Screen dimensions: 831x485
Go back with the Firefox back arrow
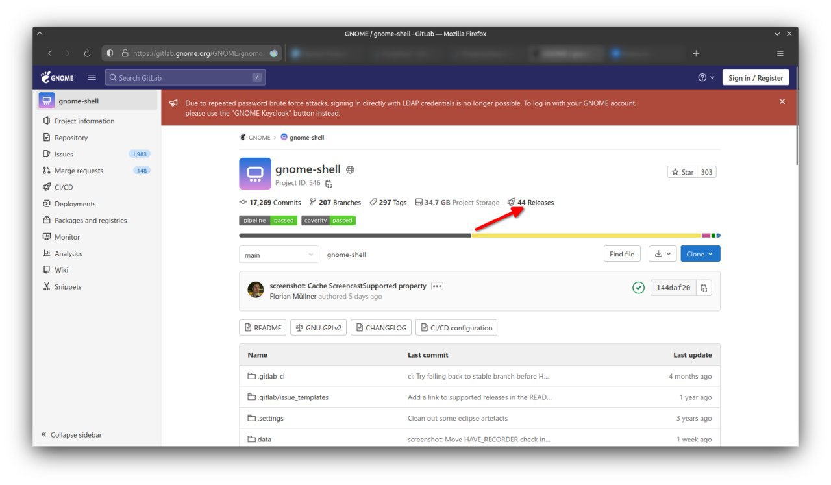(50, 53)
